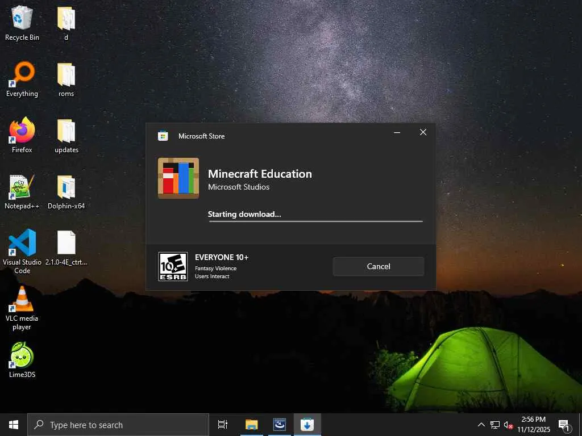Select the roms folder on desktop
The width and height of the screenshot is (582, 436).
tap(66, 79)
